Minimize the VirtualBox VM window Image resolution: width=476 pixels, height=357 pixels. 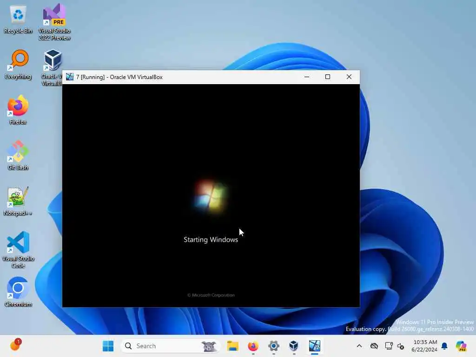(x=307, y=77)
